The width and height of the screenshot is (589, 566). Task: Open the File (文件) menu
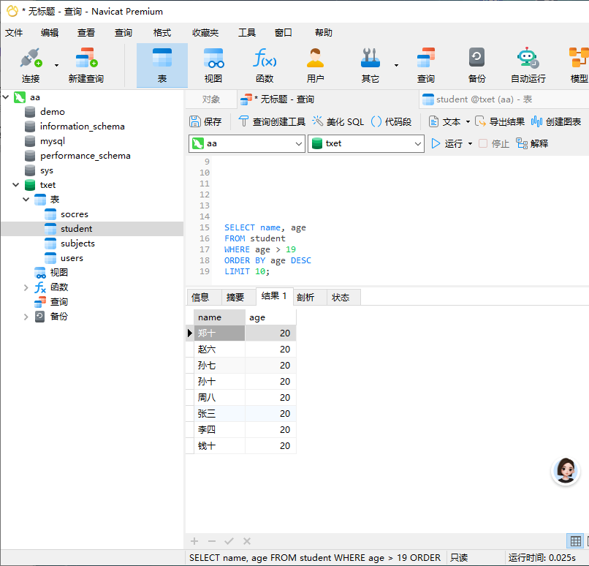tap(14, 33)
